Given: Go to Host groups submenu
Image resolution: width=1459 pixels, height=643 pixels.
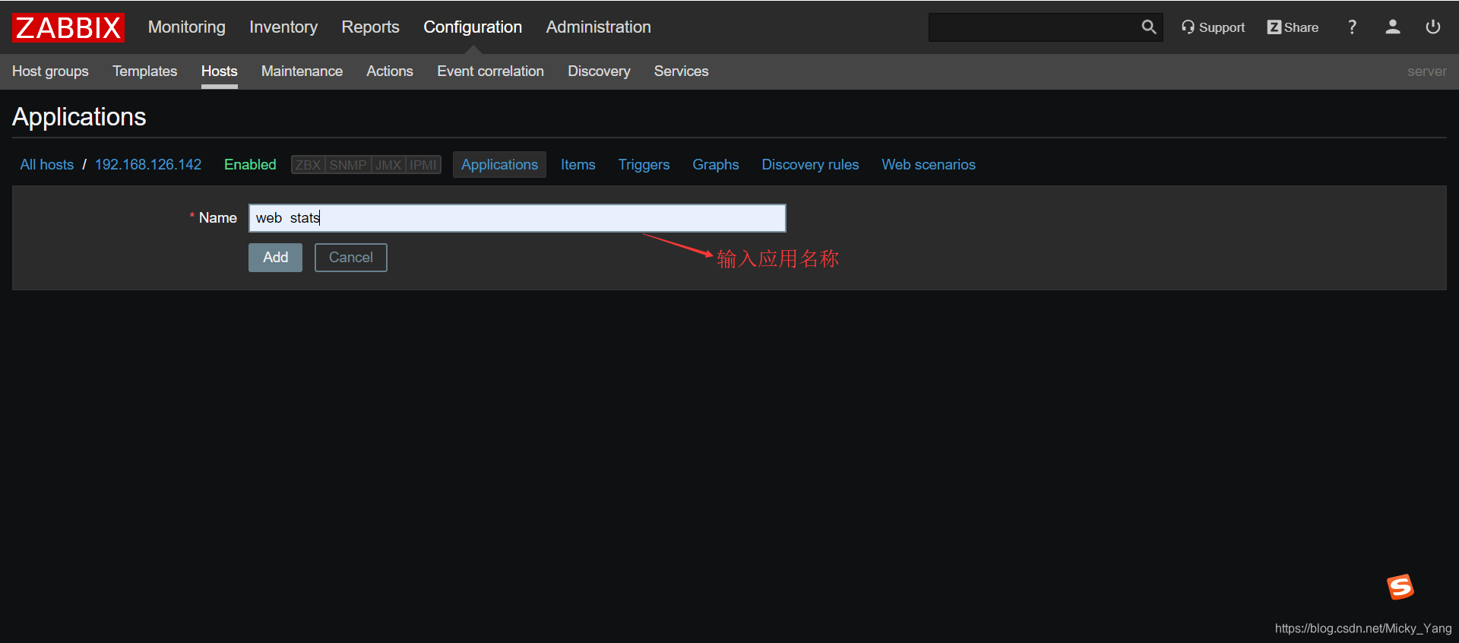Looking at the screenshot, I should tap(50, 71).
